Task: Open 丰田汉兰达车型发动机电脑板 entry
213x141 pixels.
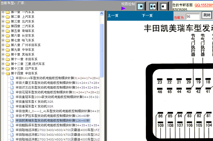Action: tap(58, 87)
